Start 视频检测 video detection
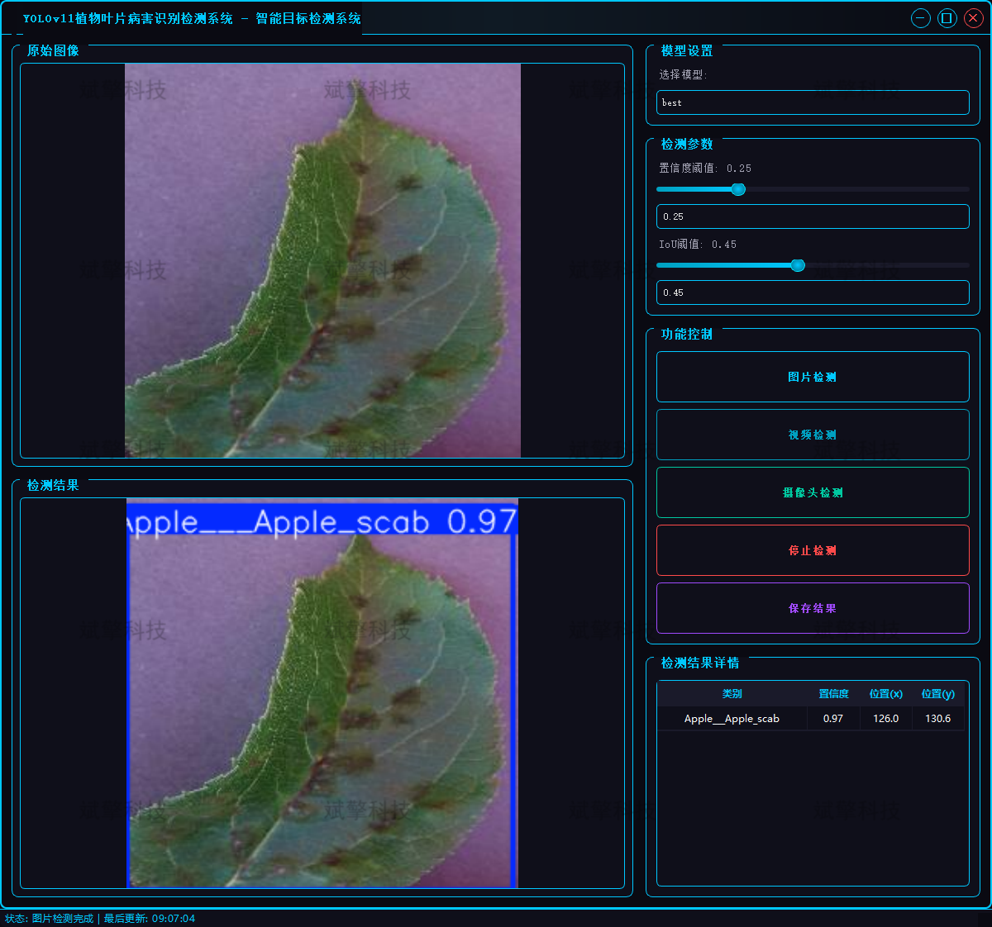This screenshot has height=927, width=992. (813, 435)
